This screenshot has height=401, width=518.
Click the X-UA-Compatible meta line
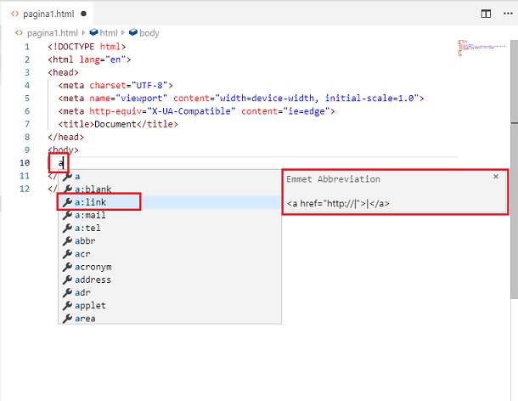196,111
